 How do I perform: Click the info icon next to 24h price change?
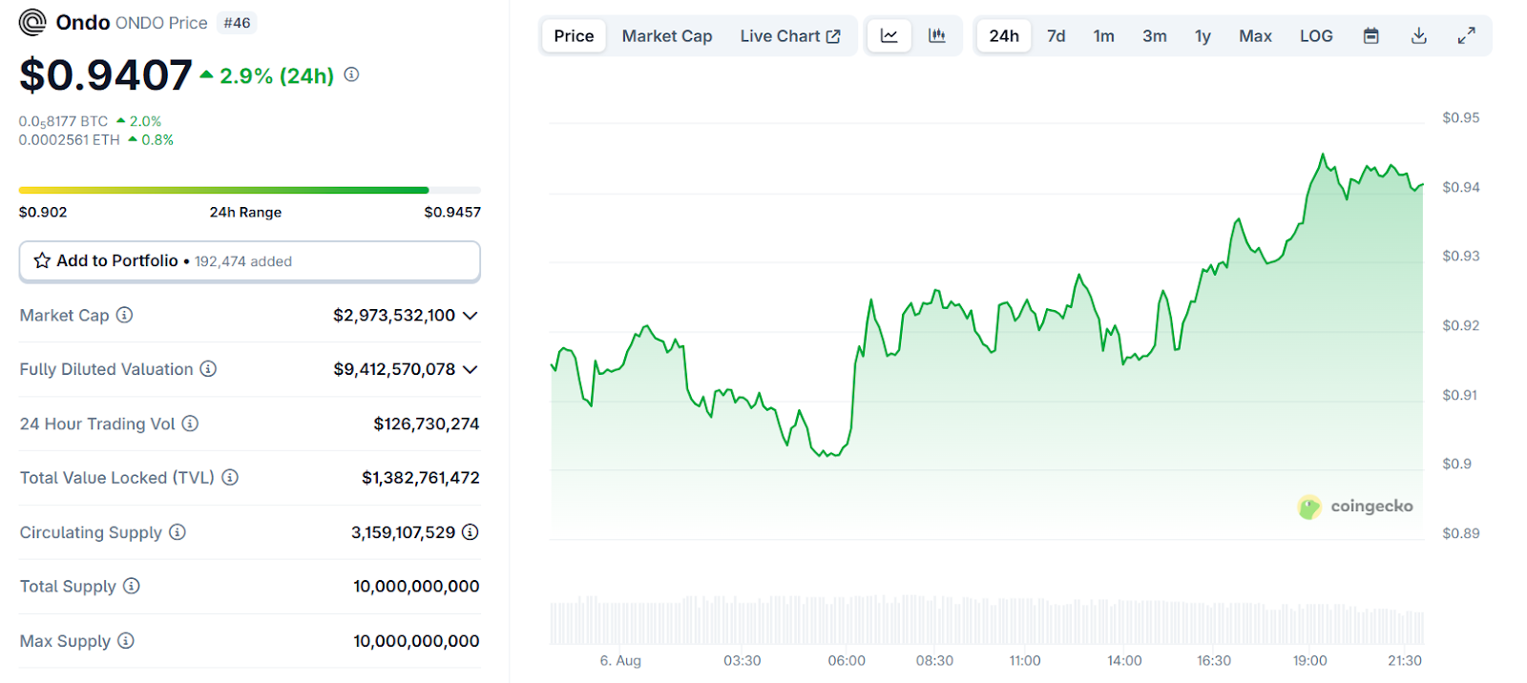tap(351, 74)
